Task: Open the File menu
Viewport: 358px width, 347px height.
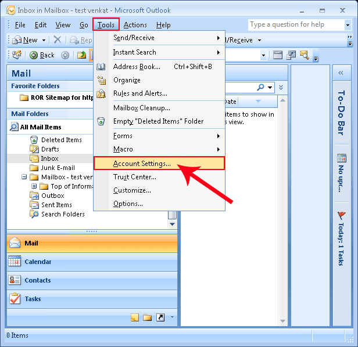Action: coord(20,25)
